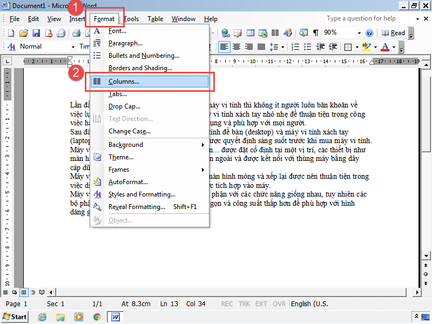Screen dimensions: 432x324
Task: Choose Drop Cap... menu item
Action: pos(150,106)
